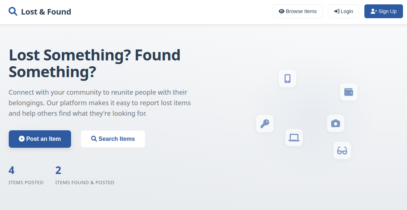Click the floating wallet icon
407x210 pixels.
click(349, 92)
